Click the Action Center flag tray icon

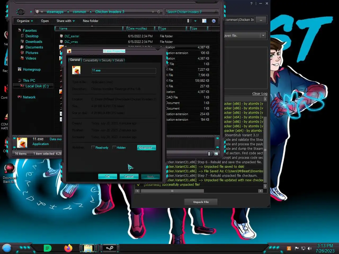(x=297, y=248)
